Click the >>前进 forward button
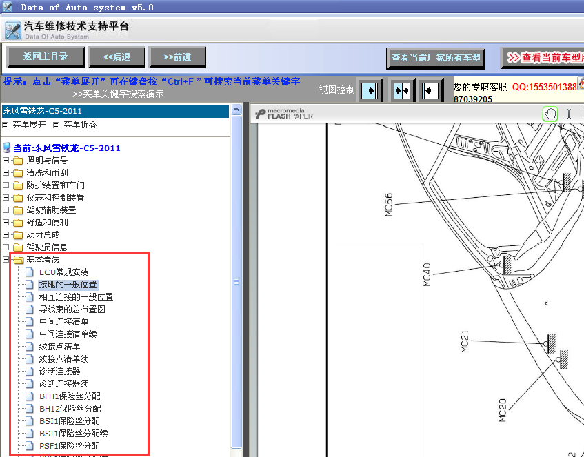The image size is (584, 457). click(177, 57)
